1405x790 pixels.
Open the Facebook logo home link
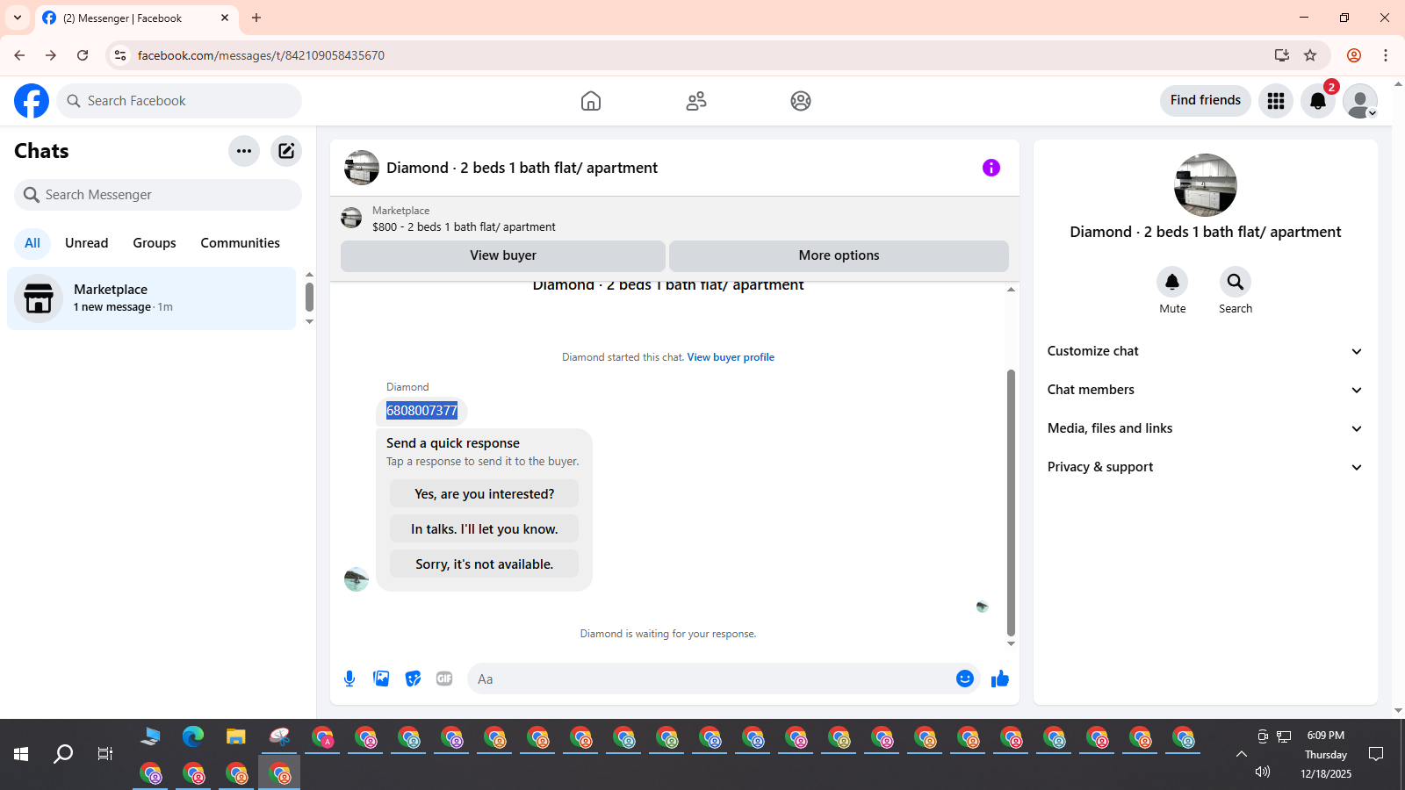pyautogui.click(x=32, y=101)
